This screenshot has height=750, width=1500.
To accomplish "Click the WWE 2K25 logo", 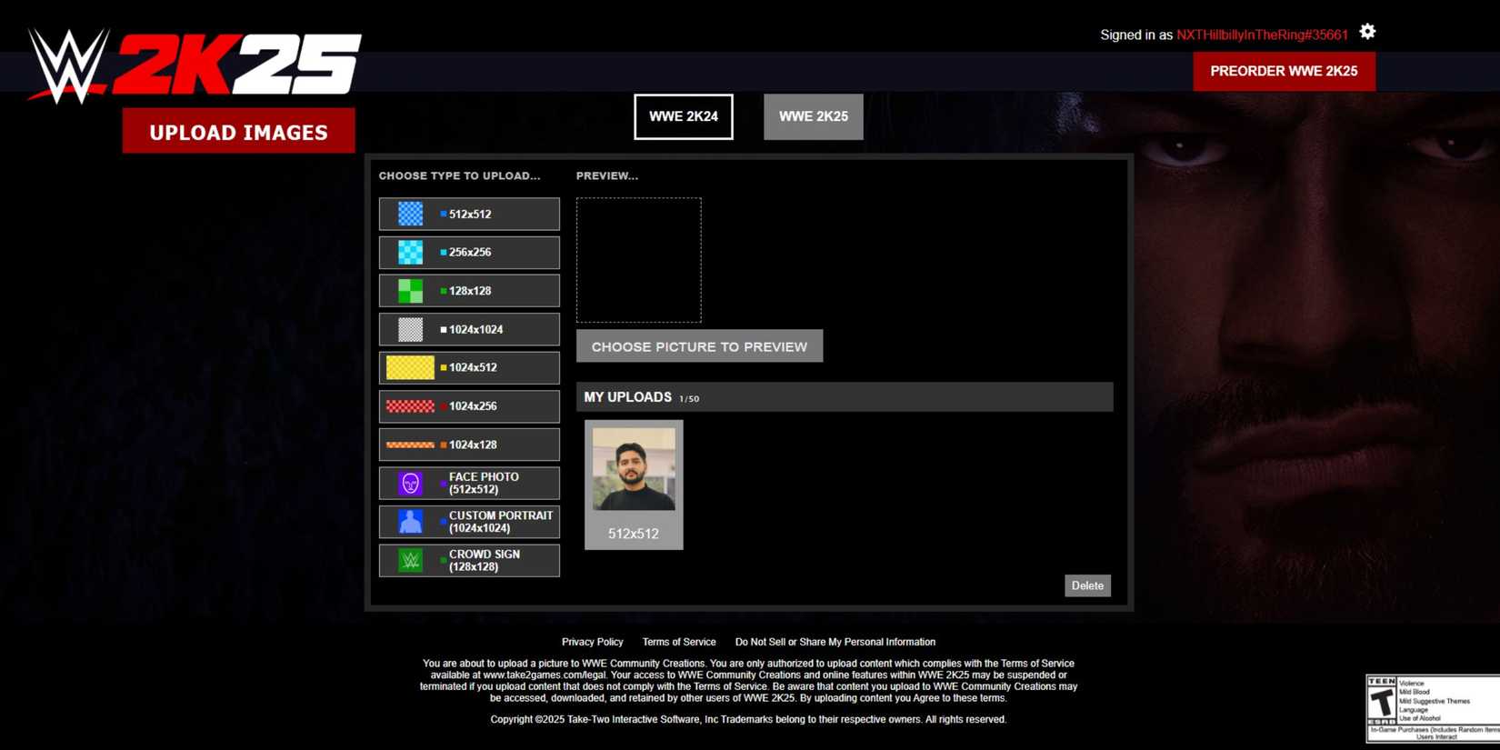I will (195, 65).
